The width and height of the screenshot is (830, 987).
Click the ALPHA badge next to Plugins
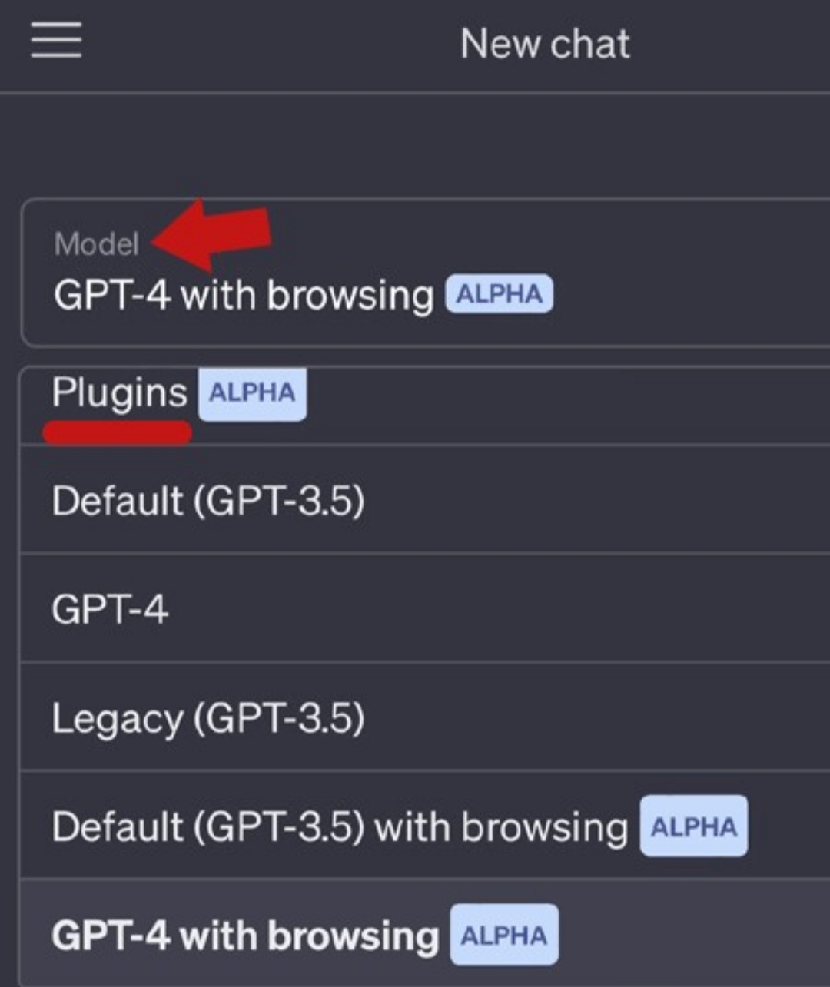252,394
